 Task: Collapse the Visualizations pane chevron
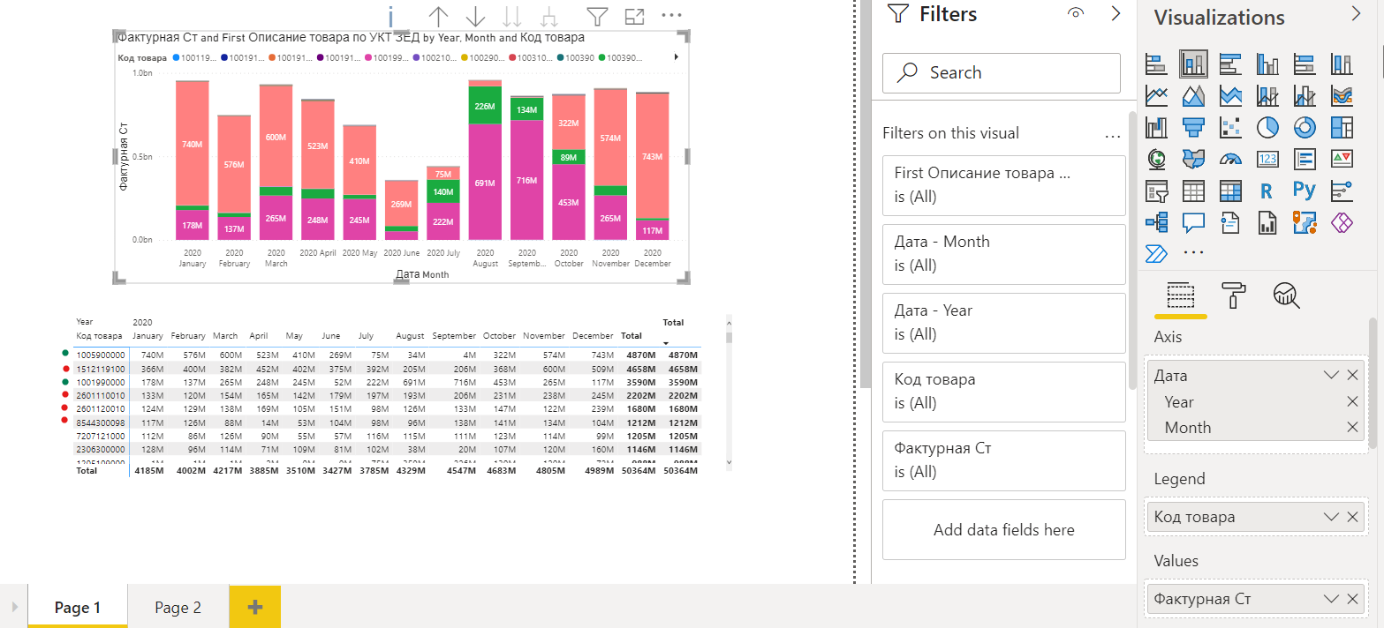tap(1357, 13)
